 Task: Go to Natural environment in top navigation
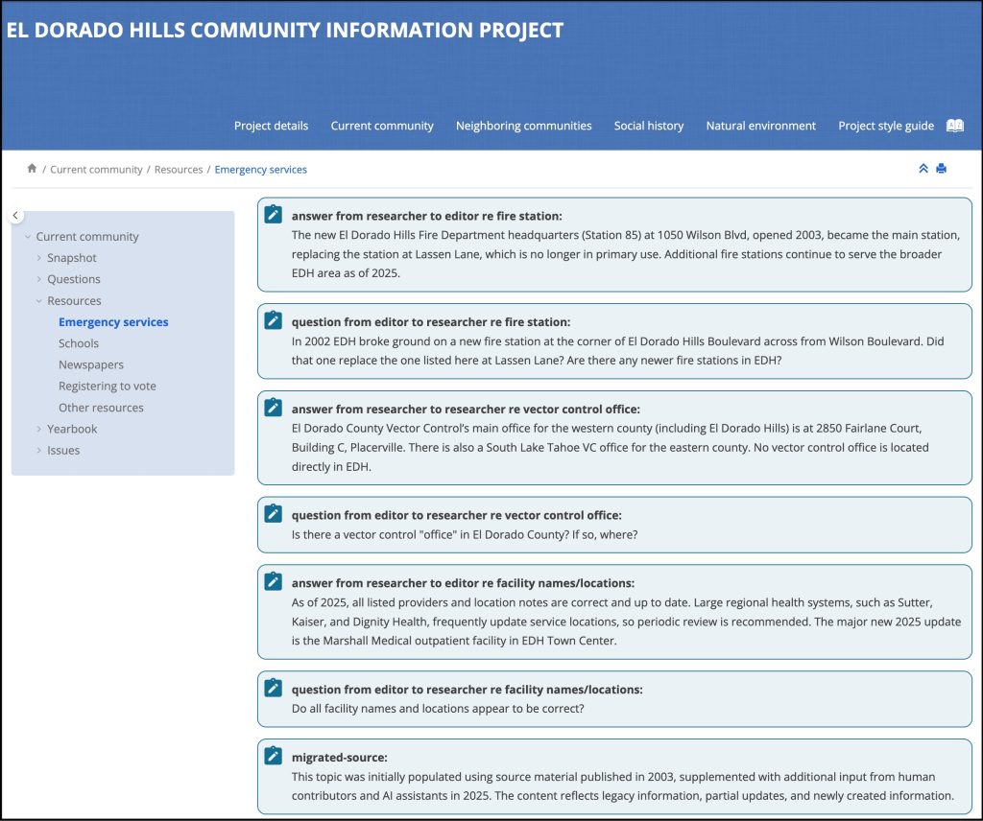click(760, 126)
